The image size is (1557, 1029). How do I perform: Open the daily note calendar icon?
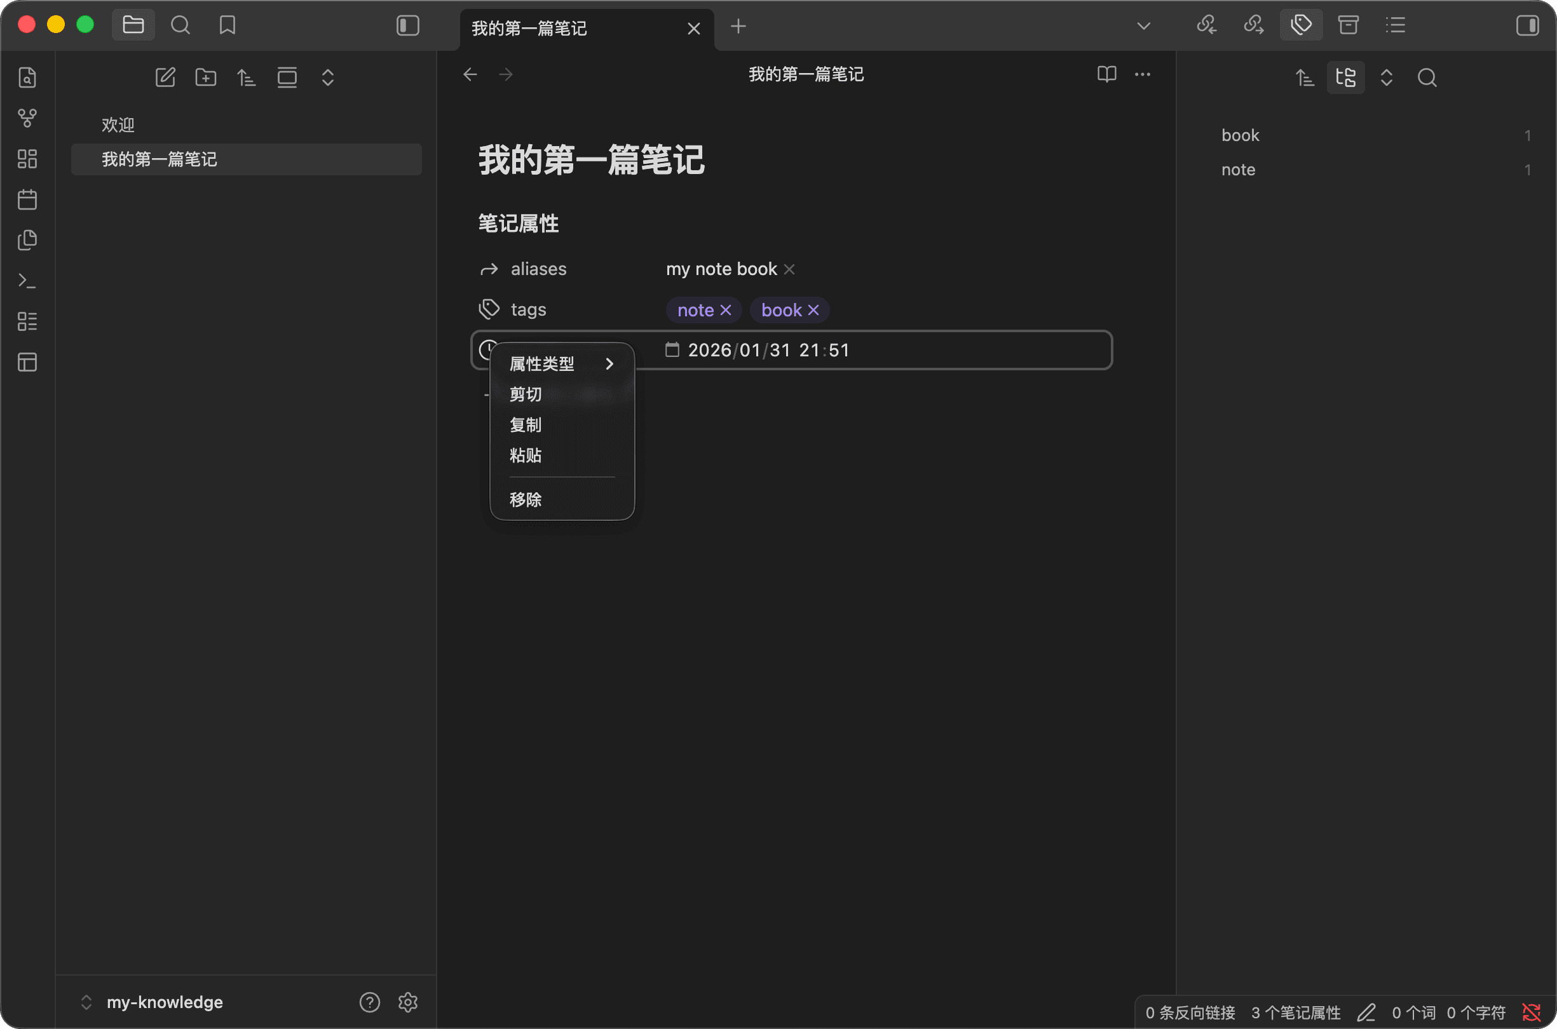pos(27,199)
